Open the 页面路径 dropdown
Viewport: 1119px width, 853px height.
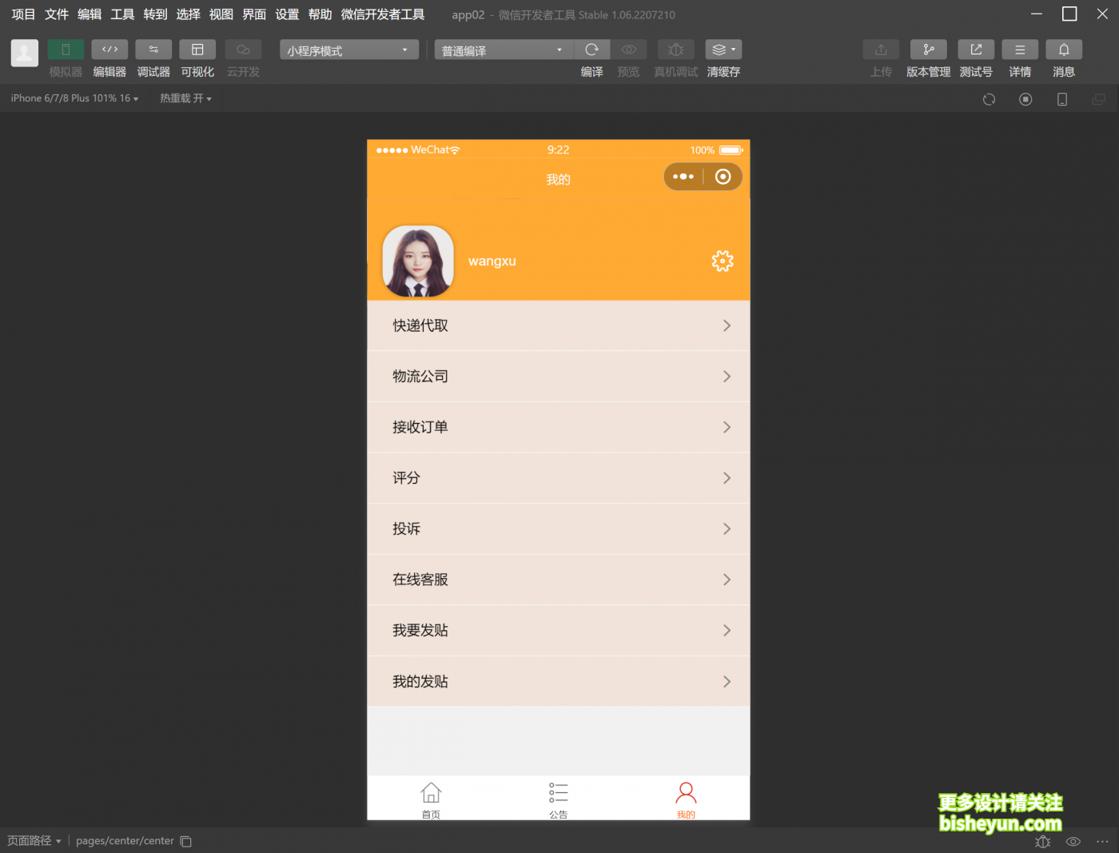pyautogui.click(x=34, y=841)
